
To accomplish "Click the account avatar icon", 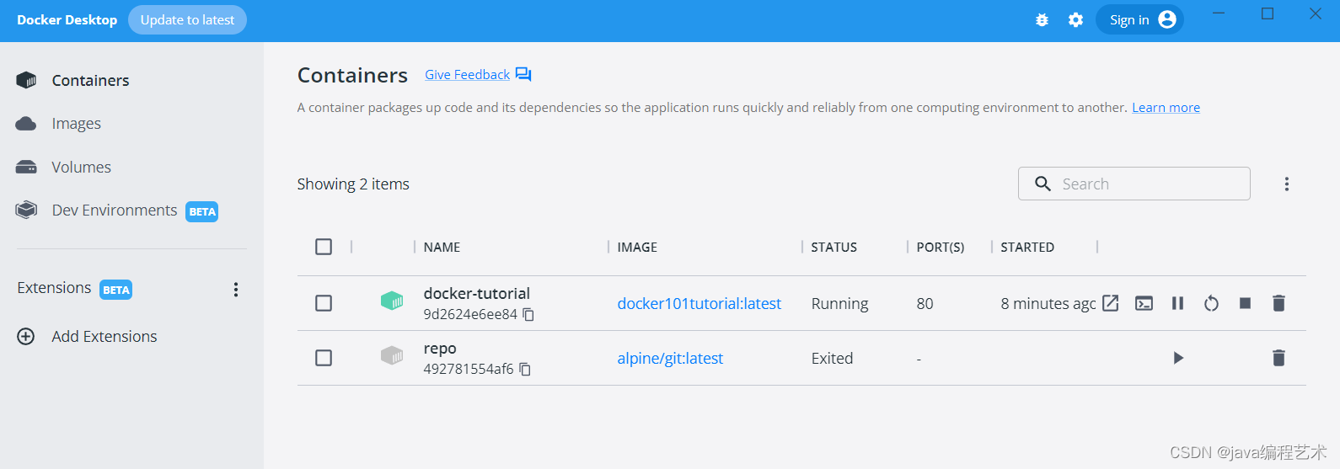I will 1167,19.
